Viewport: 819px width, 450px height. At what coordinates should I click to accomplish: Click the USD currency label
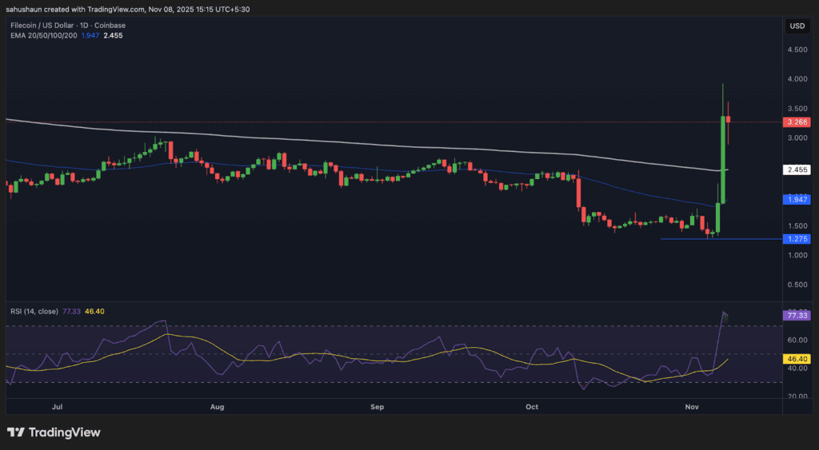[797, 26]
